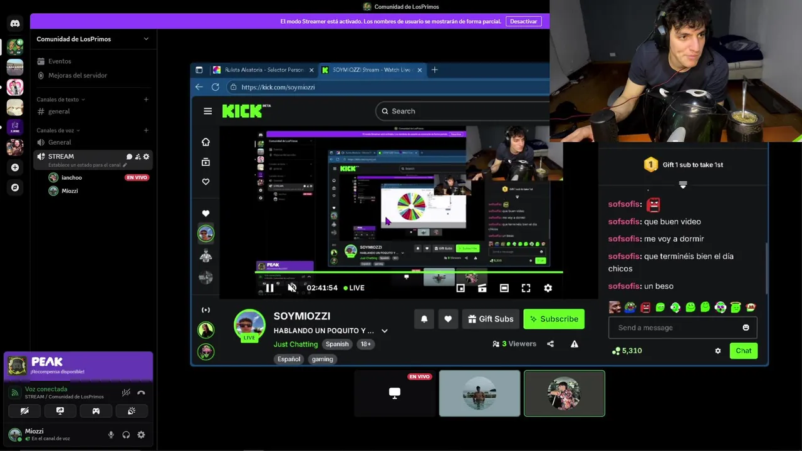Invite people to the STREAM channel
Viewport: 802px width, 451px height.
[x=138, y=157]
